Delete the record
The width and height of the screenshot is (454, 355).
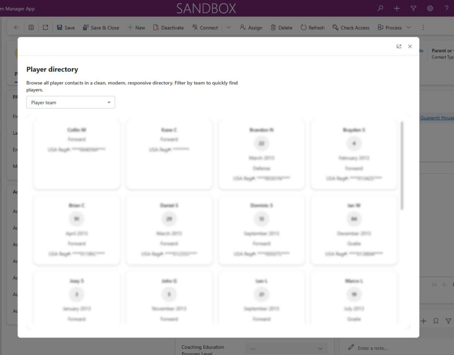(282, 27)
